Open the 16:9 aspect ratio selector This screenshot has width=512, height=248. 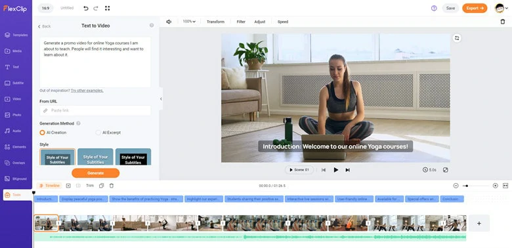point(46,8)
